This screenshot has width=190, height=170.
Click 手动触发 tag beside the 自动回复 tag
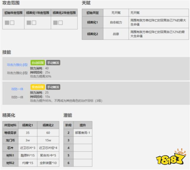pyautogui.click(x=53, y=63)
